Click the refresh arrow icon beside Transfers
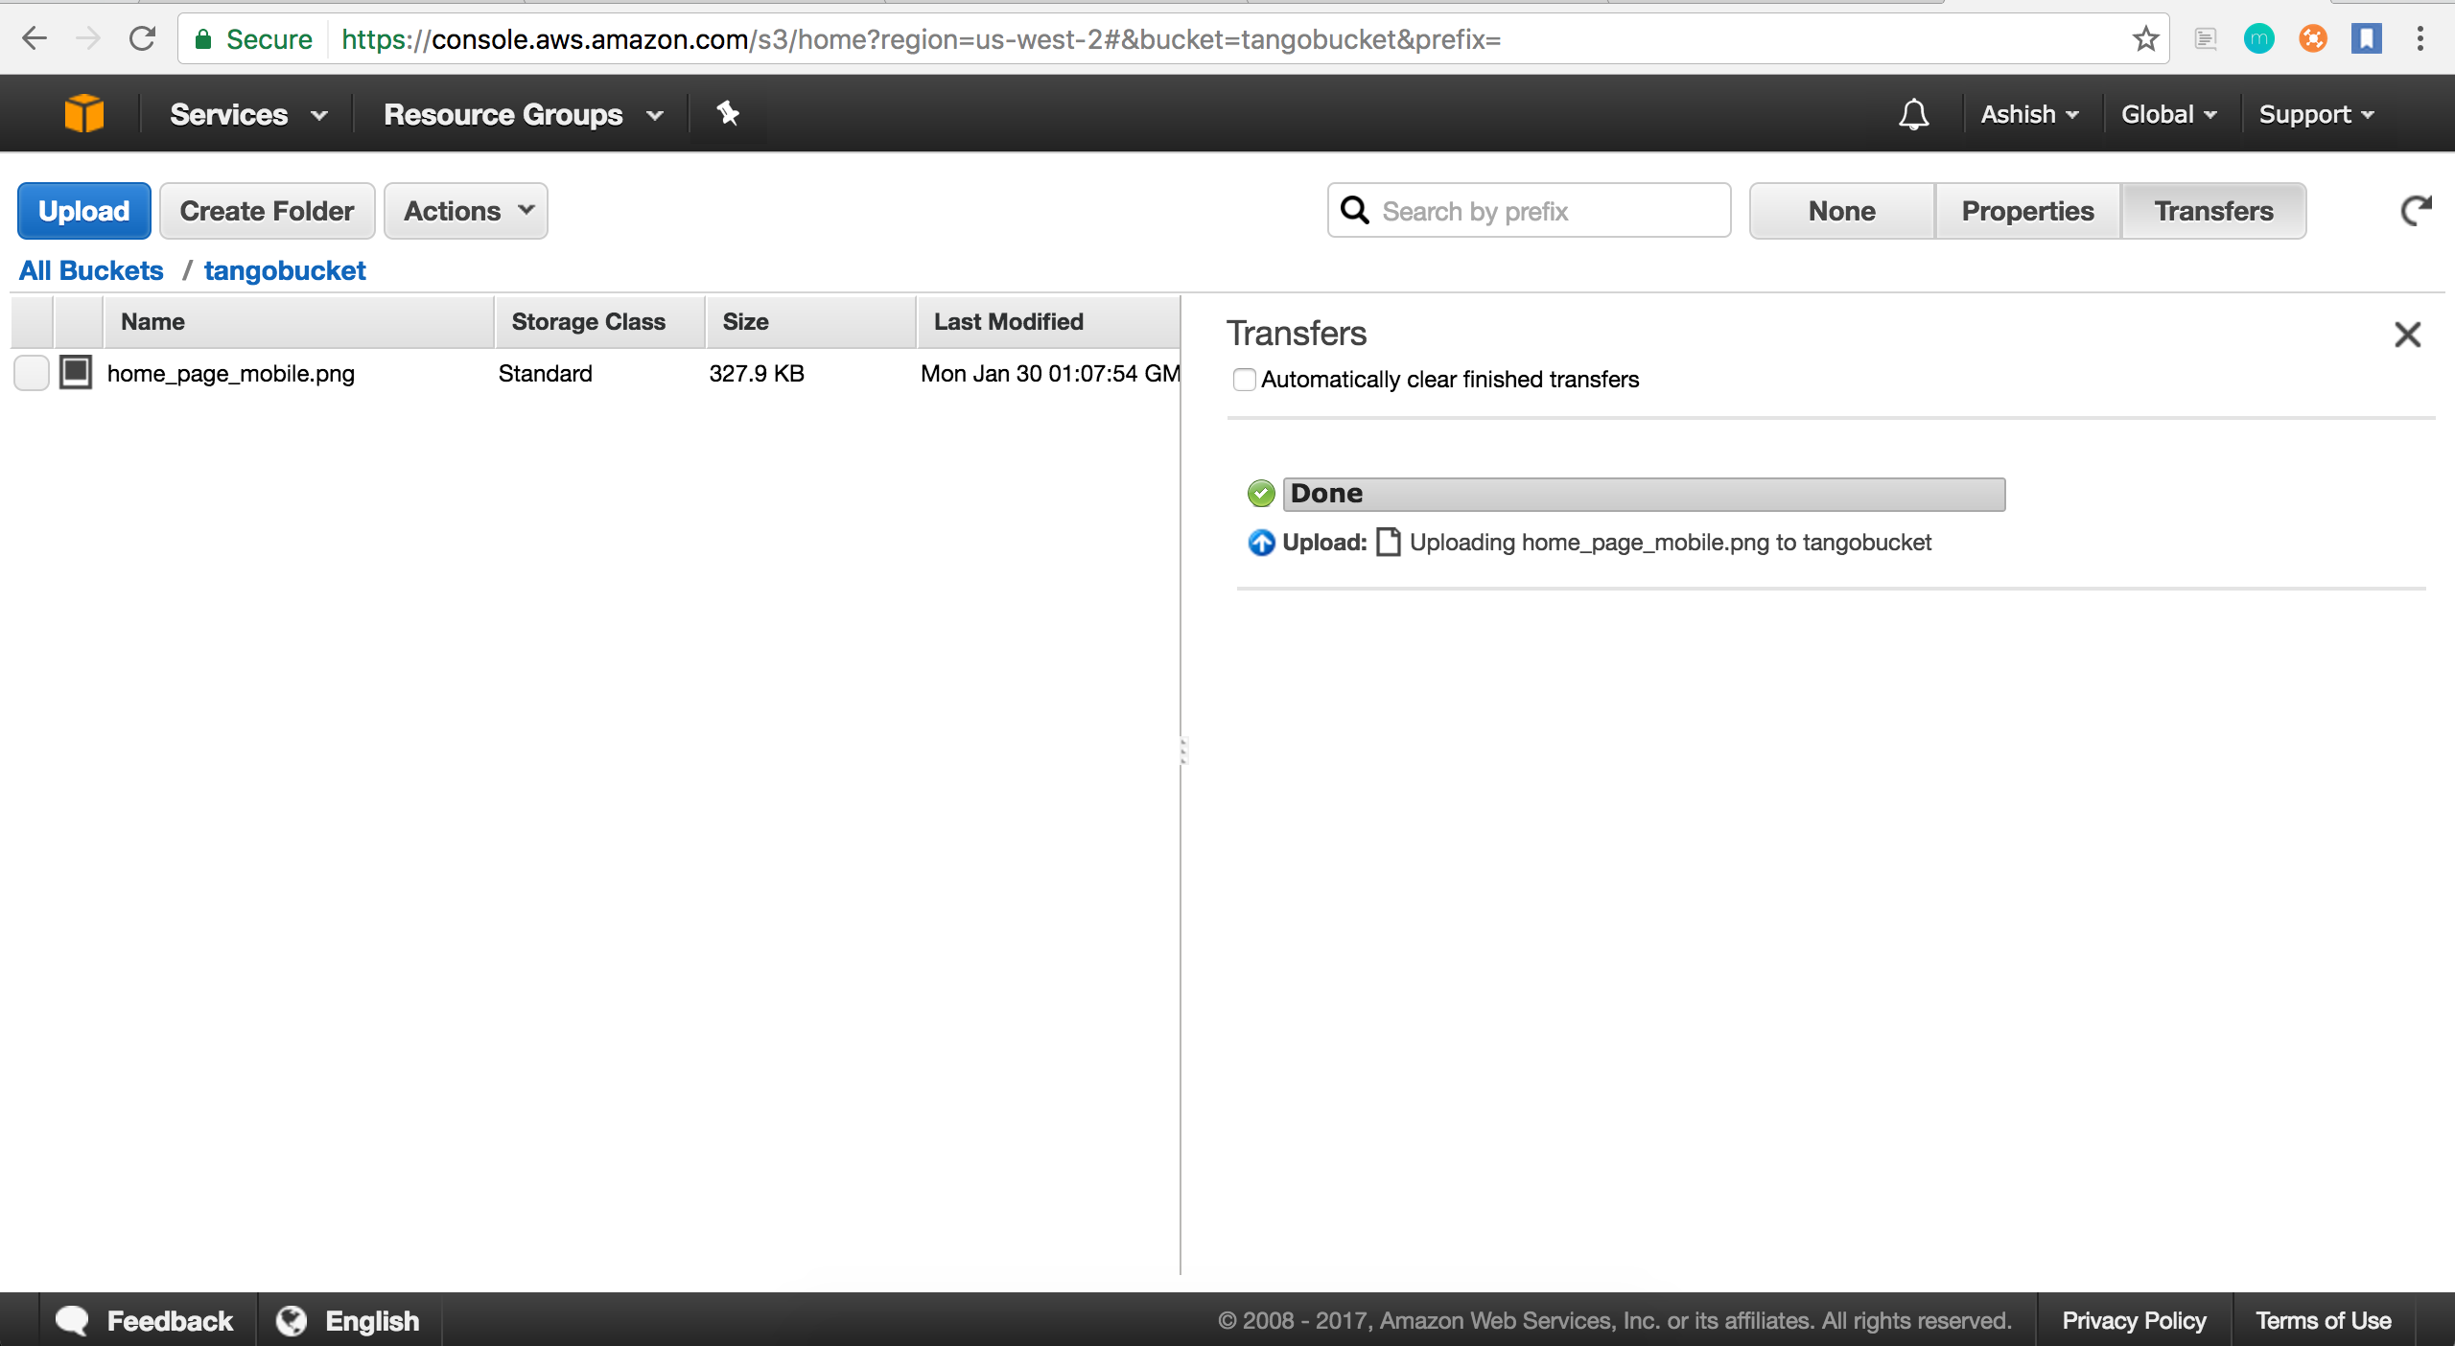2455x1346 pixels. point(2416,211)
